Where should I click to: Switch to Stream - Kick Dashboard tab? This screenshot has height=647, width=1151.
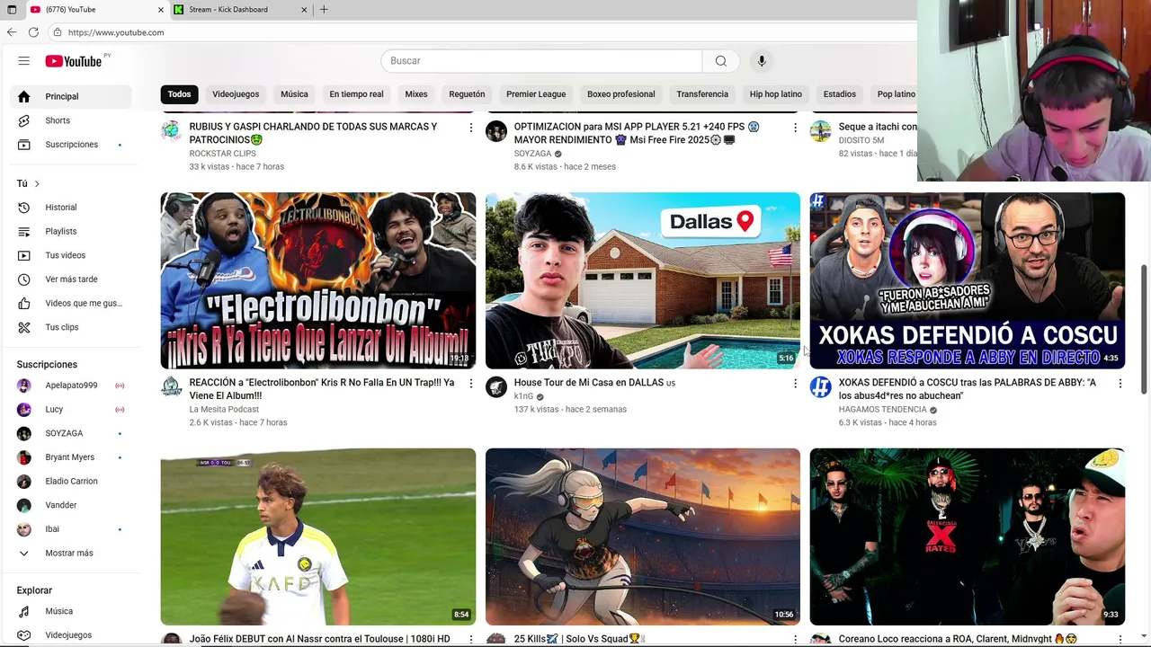pos(238,10)
